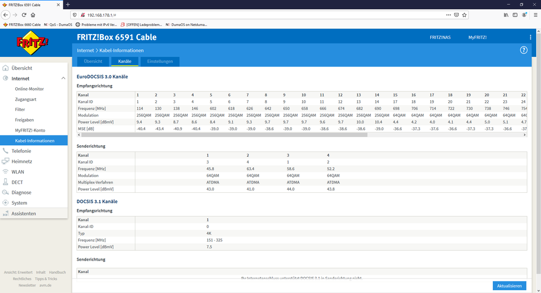Open the Inhalt footer link
This screenshot has width=541, height=293.
point(41,272)
